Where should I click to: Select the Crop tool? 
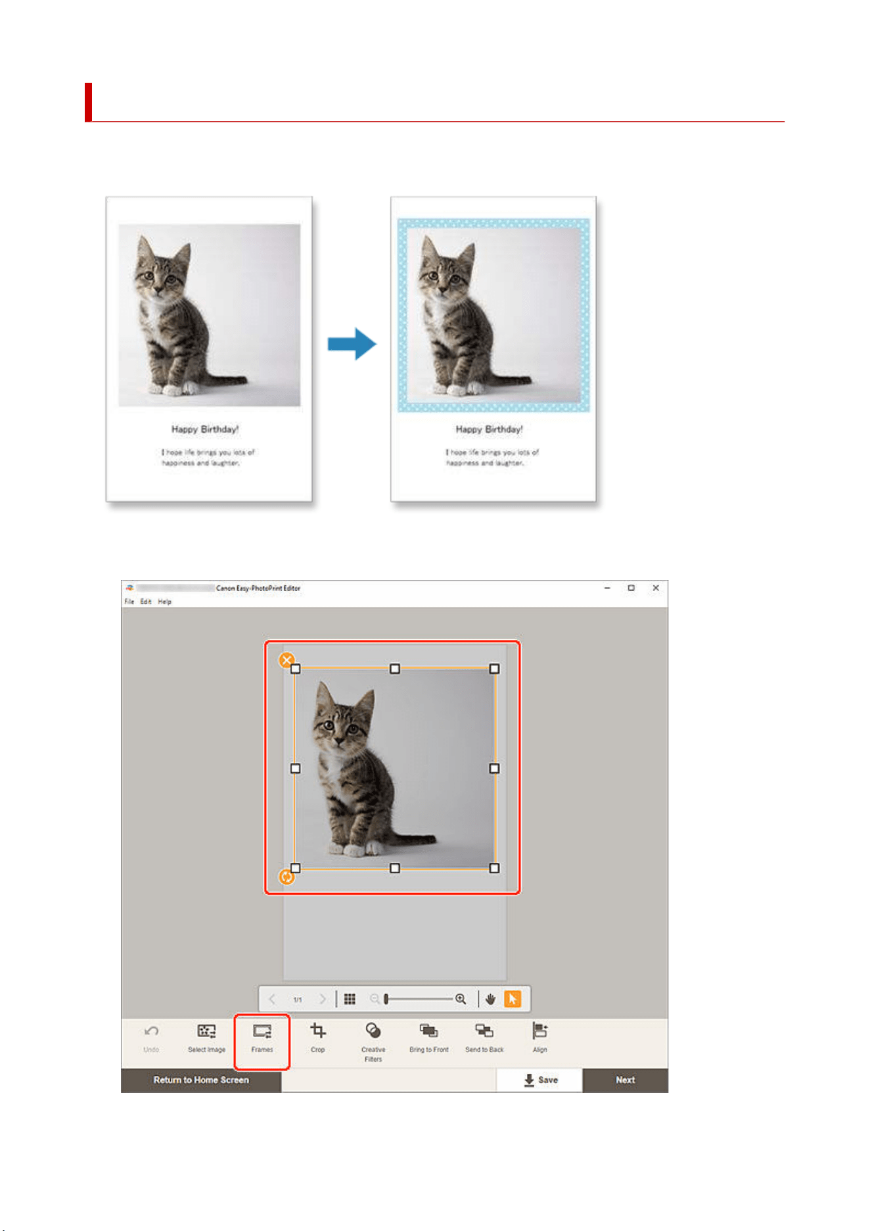tap(318, 1038)
